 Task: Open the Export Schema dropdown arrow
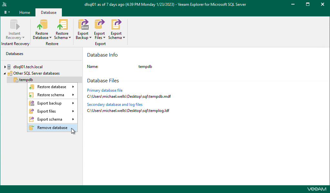pos(124,38)
